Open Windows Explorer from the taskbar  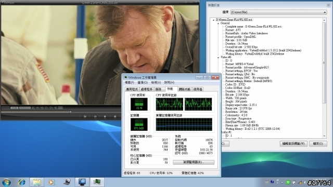point(36,182)
